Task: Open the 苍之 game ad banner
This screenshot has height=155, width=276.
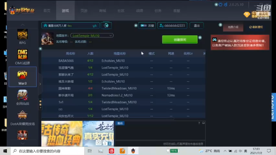Action: 98,133
